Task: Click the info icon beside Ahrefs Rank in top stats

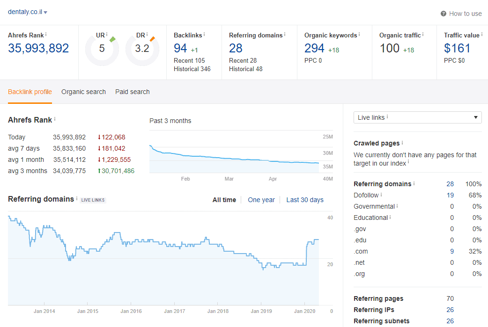Action: (46, 35)
